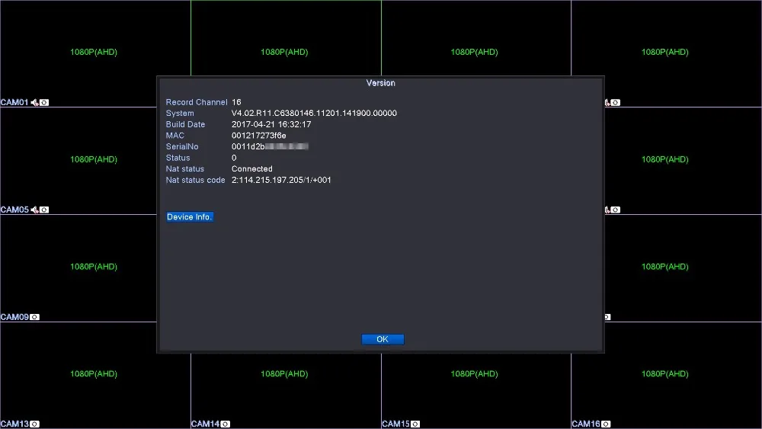Select the CAM16 channel label
The width and height of the screenshot is (762, 429).
pos(586,424)
